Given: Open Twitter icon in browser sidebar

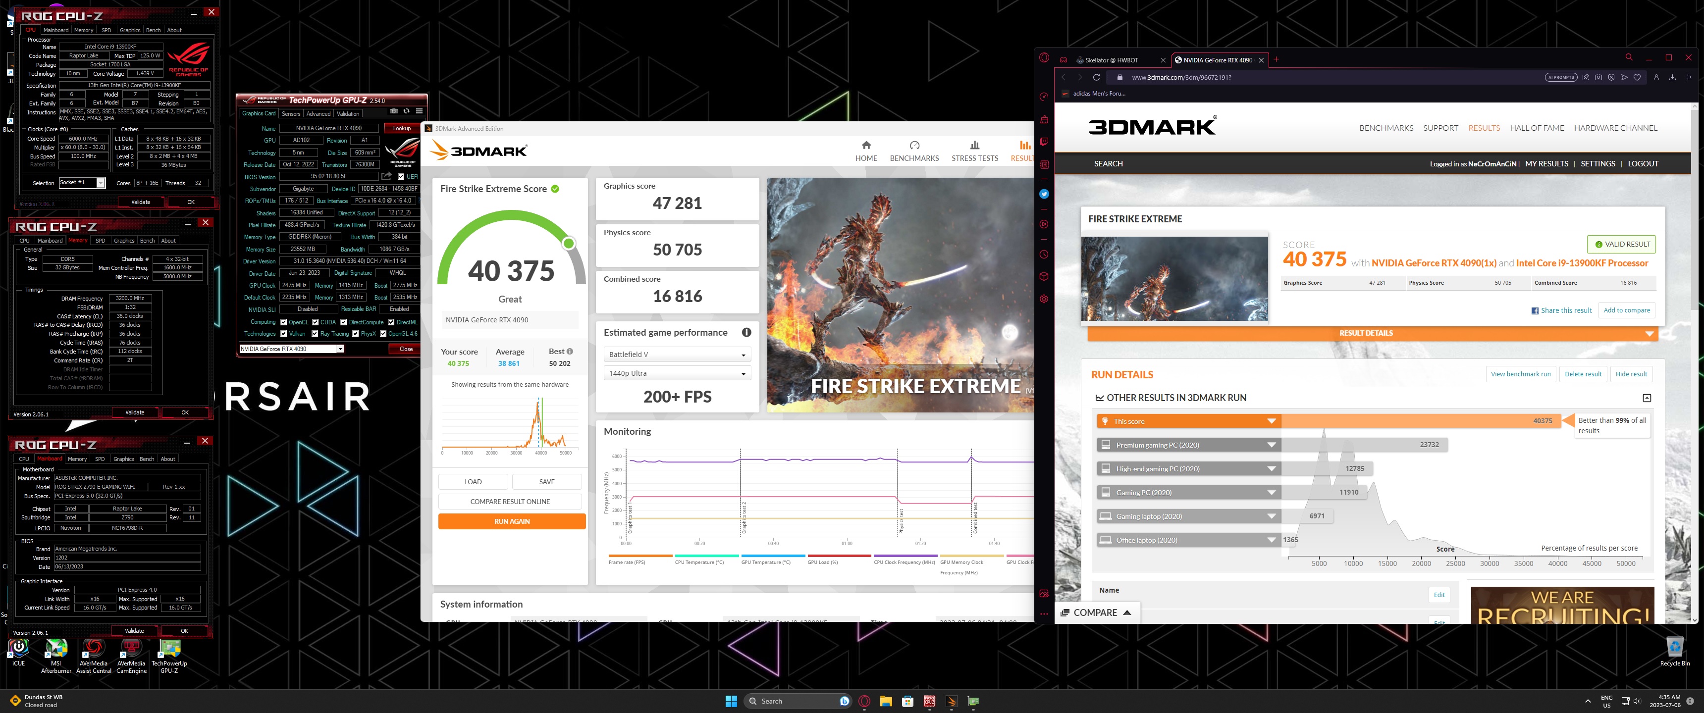Looking at the screenshot, I should pyautogui.click(x=1044, y=194).
